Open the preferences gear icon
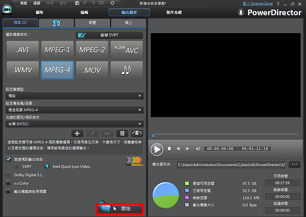This screenshot has height=217, width=306. [x=112, y=3]
